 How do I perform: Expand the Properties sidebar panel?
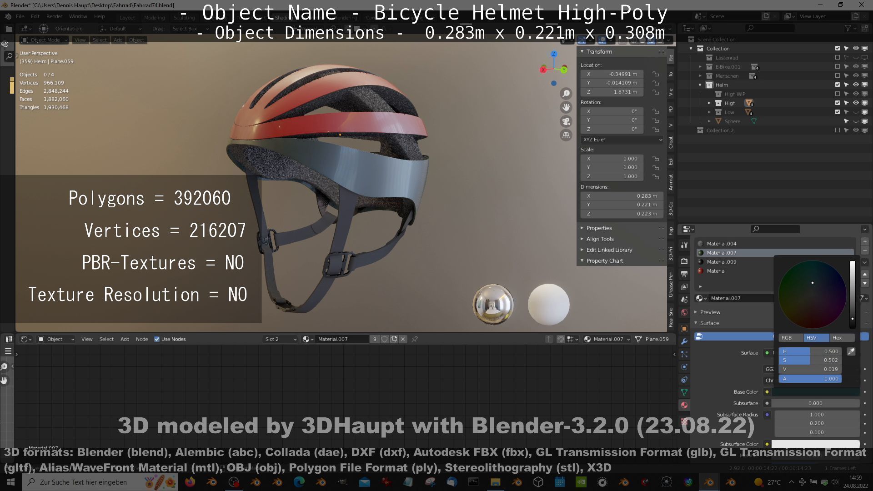click(x=599, y=228)
